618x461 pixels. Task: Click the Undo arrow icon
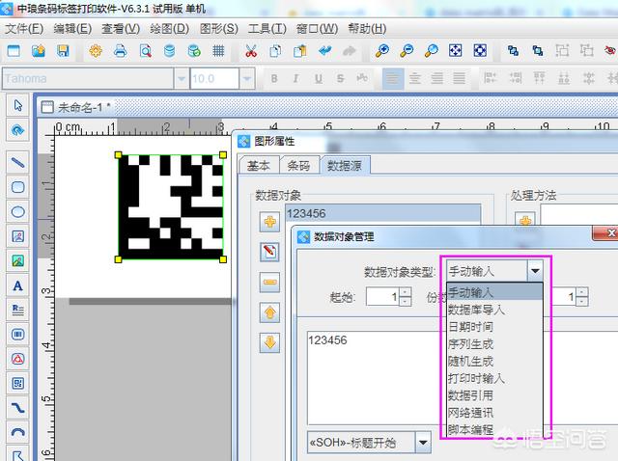click(324, 51)
